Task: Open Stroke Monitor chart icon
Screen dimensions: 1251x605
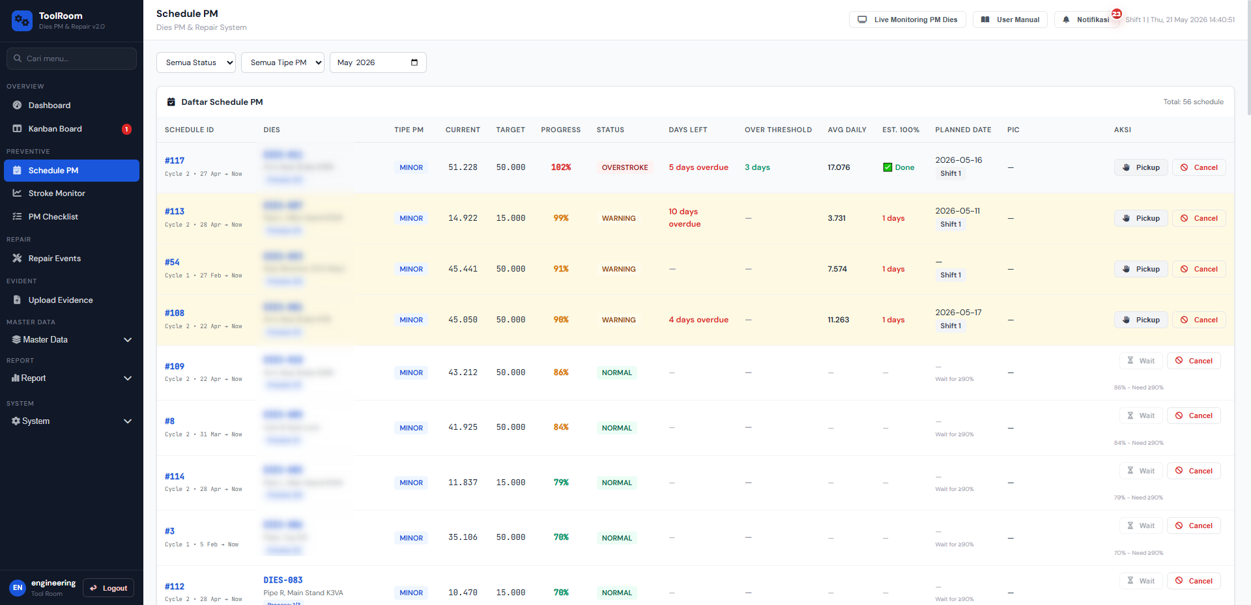Action: (x=18, y=193)
